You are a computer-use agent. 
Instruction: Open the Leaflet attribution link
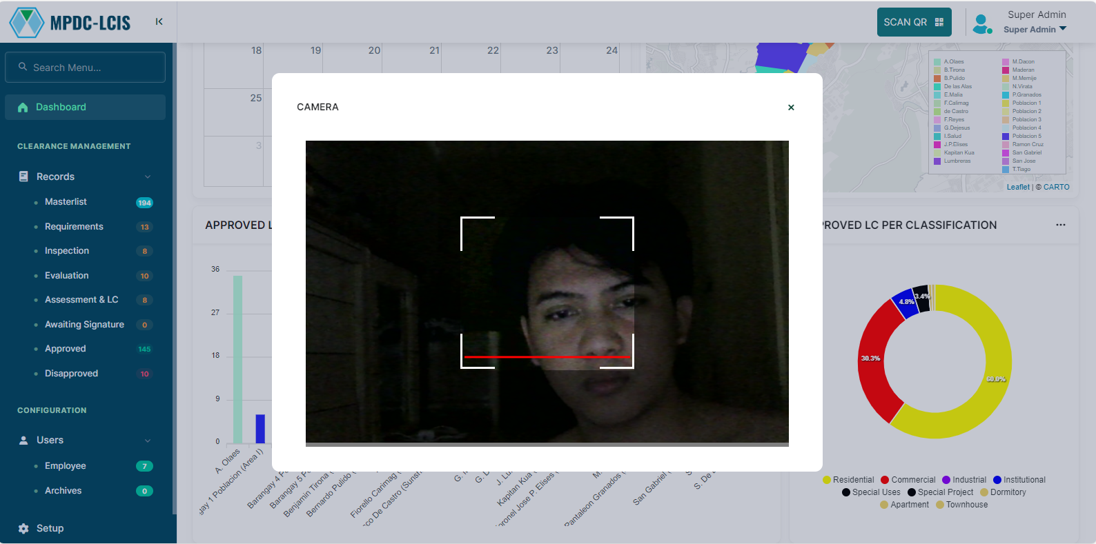point(1017,187)
